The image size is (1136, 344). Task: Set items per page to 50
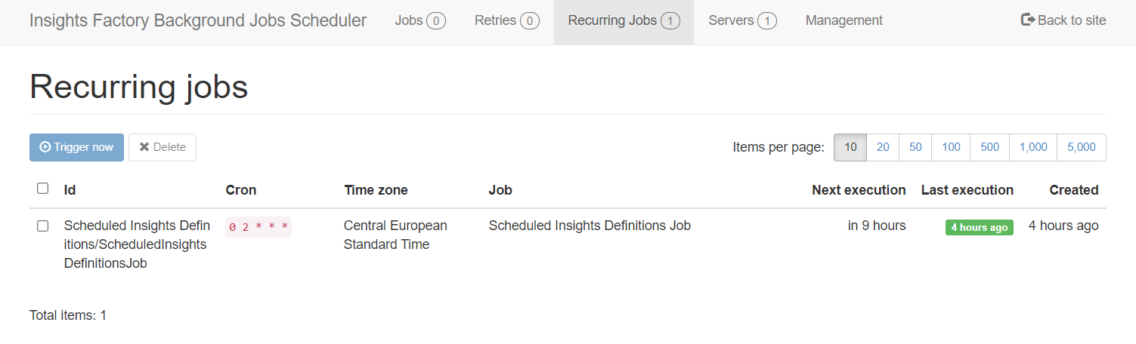pos(915,147)
